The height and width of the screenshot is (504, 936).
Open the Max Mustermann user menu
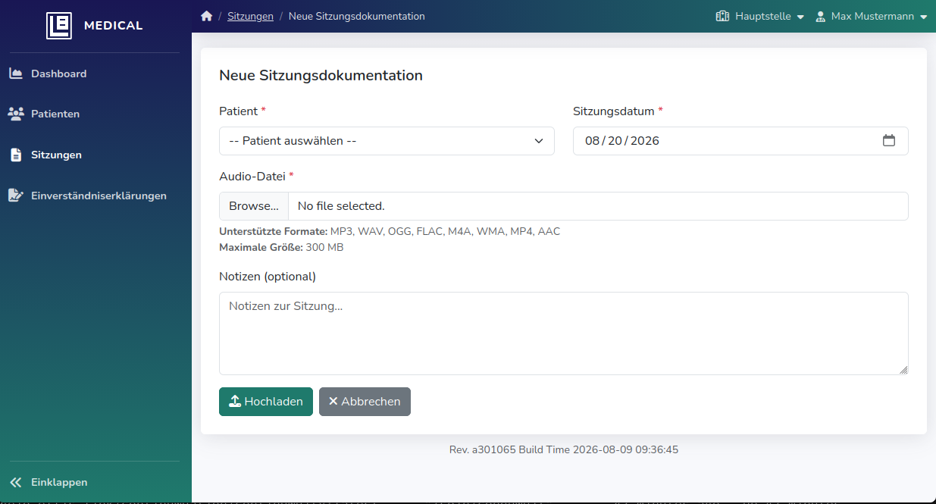coord(871,16)
